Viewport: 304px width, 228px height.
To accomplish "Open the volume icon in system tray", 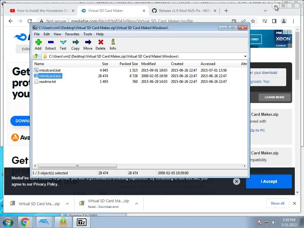I will (x=274, y=222).
